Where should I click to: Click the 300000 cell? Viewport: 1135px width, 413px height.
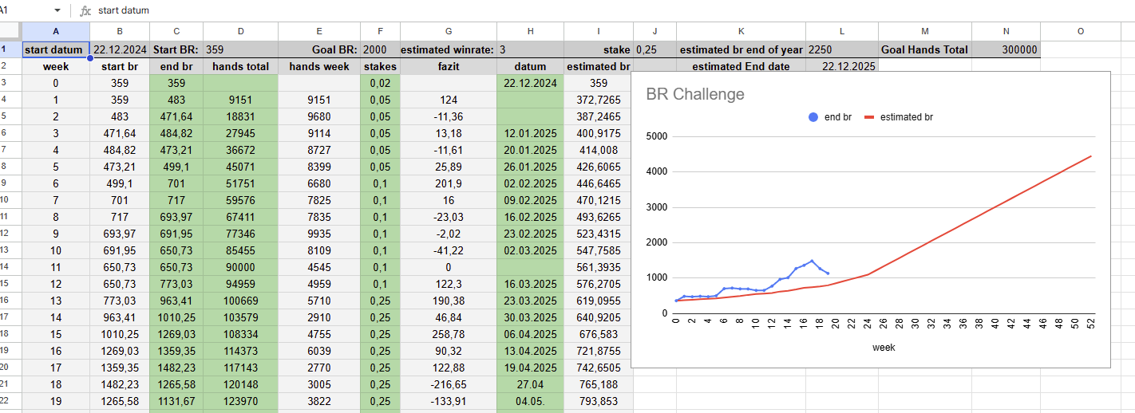(1006, 49)
